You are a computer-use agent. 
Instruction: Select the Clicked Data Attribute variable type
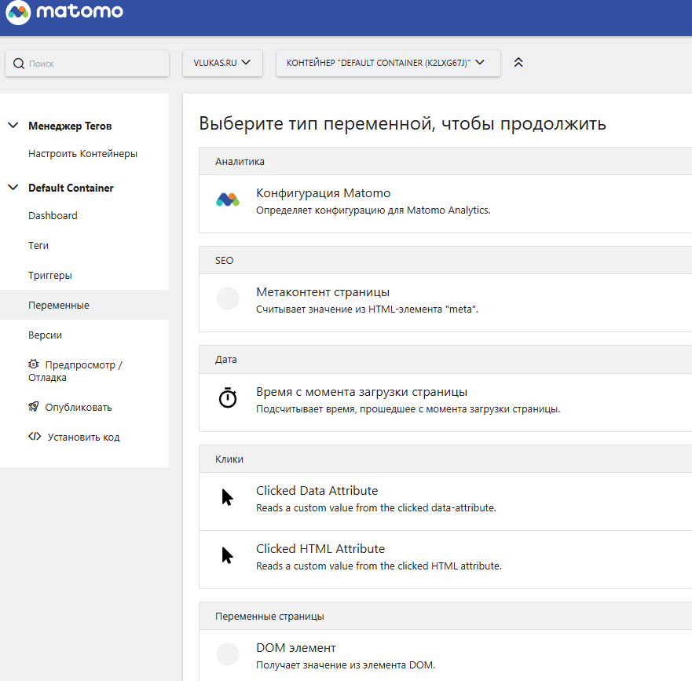coord(317,491)
